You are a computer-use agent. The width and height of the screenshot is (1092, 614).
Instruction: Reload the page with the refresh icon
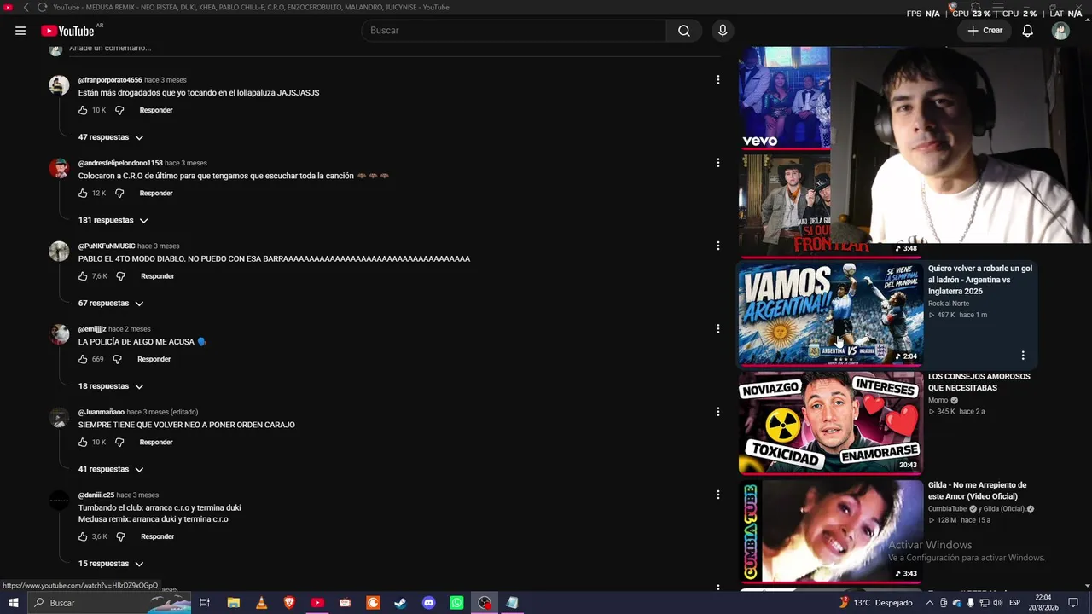[42, 7]
